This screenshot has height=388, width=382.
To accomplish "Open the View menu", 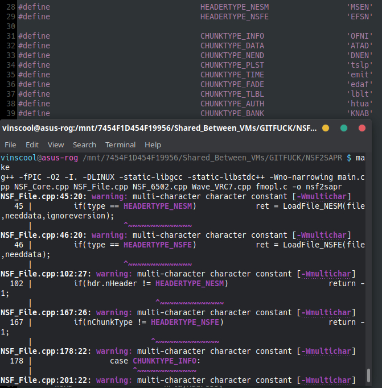I will 56,145.
